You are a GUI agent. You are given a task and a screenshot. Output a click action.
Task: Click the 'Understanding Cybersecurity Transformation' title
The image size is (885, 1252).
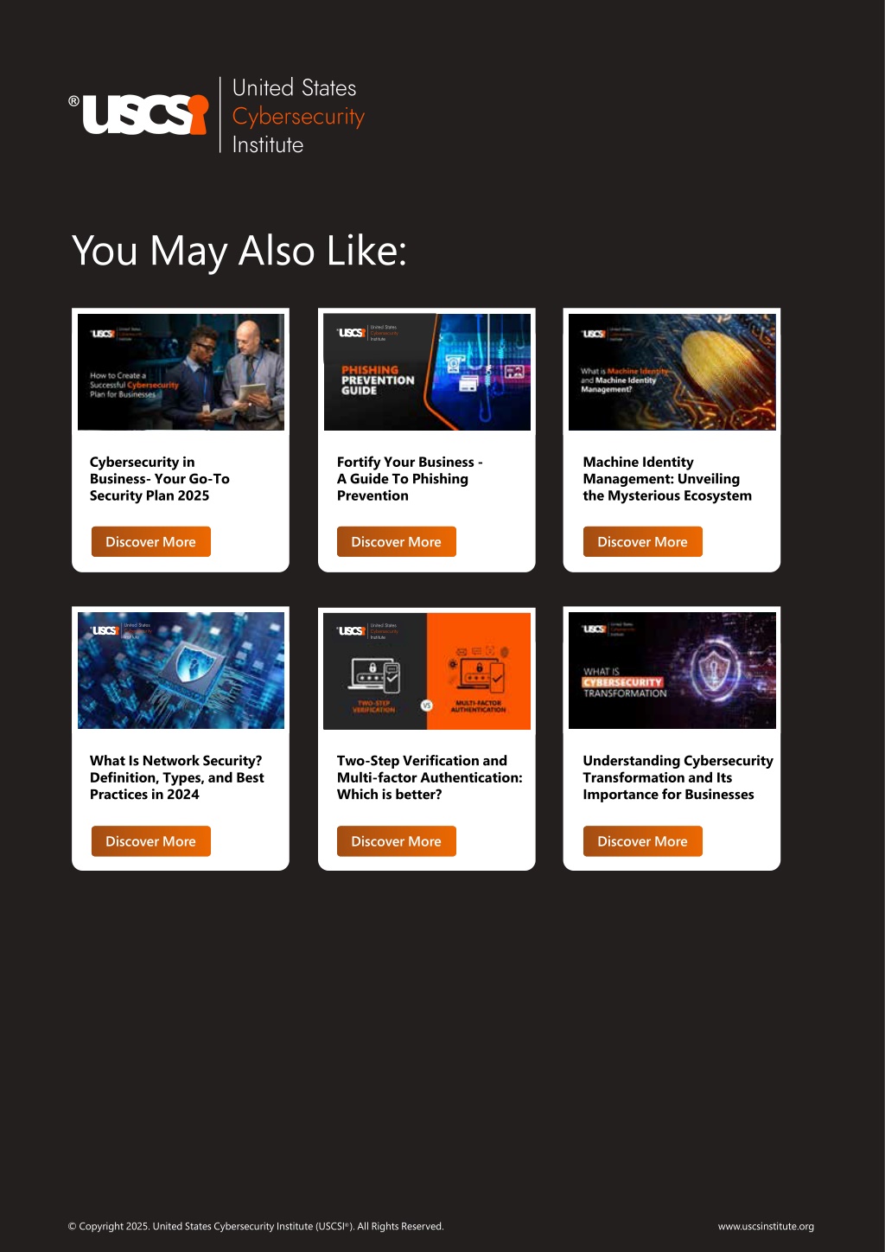[678, 777]
